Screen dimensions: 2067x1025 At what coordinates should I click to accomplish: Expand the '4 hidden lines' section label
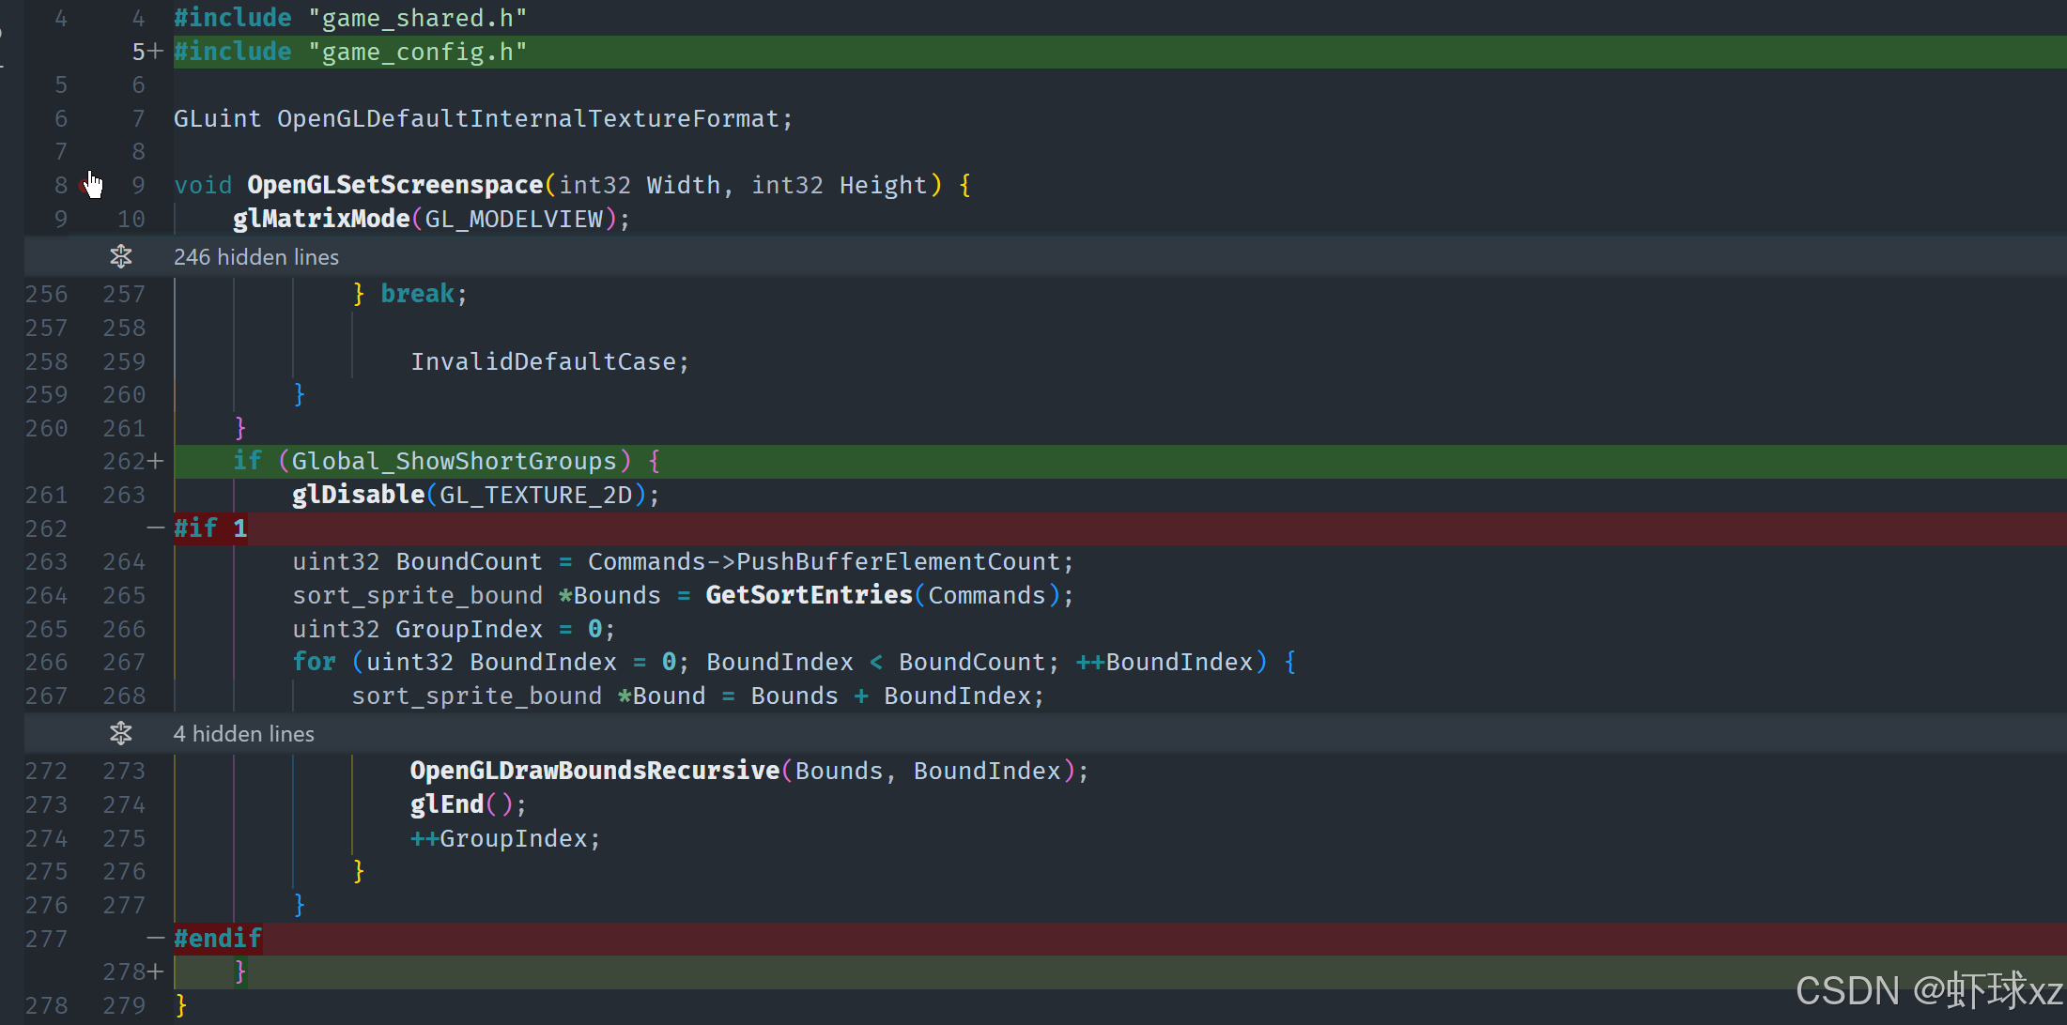coord(244,734)
